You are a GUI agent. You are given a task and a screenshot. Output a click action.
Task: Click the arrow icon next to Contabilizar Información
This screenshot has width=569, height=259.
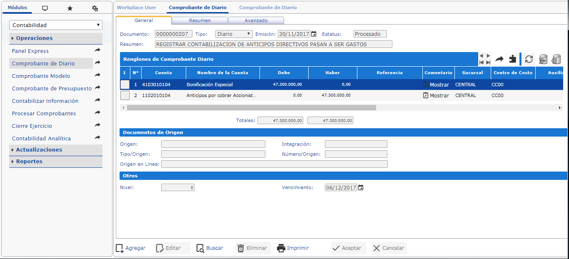[x=97, y=100]
